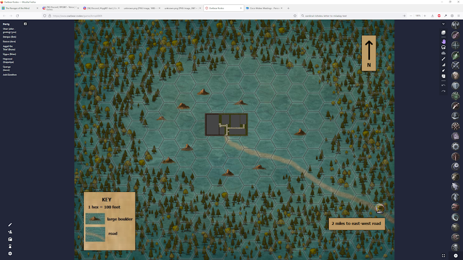This screenshot has width=463, height=260.
Task: Click the change nickname pencil icon
Action: 10,225
